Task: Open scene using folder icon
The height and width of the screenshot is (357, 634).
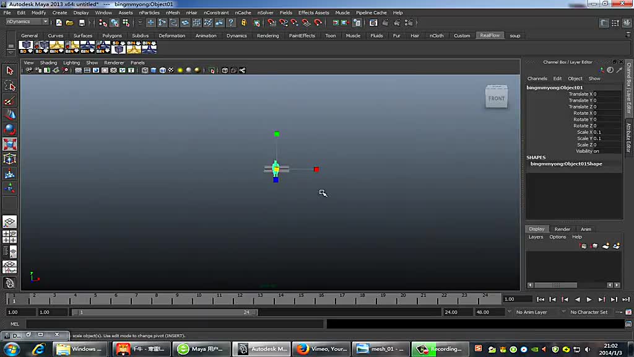Action: (x=70, y=23)
